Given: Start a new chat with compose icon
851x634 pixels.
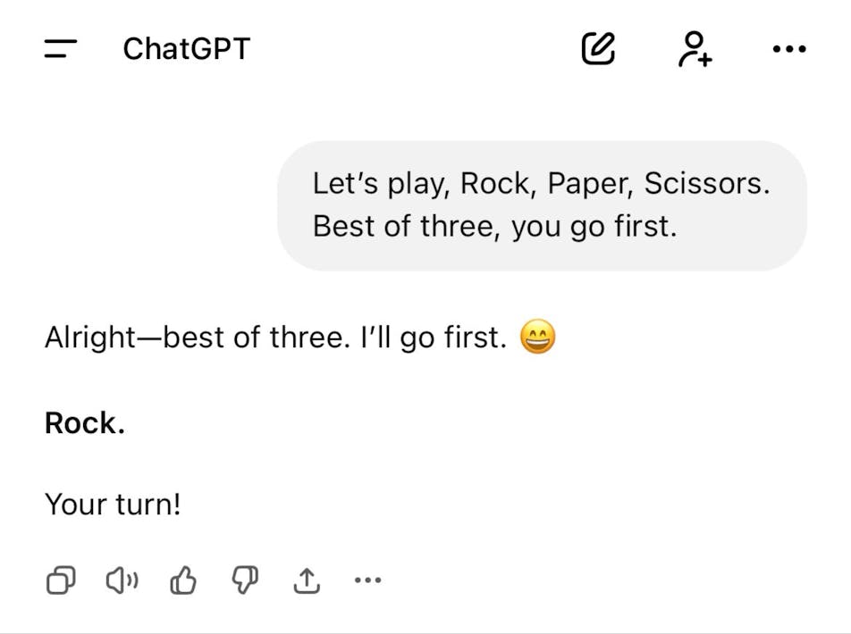Looking at the screenshot, I should tap(598, 48).
